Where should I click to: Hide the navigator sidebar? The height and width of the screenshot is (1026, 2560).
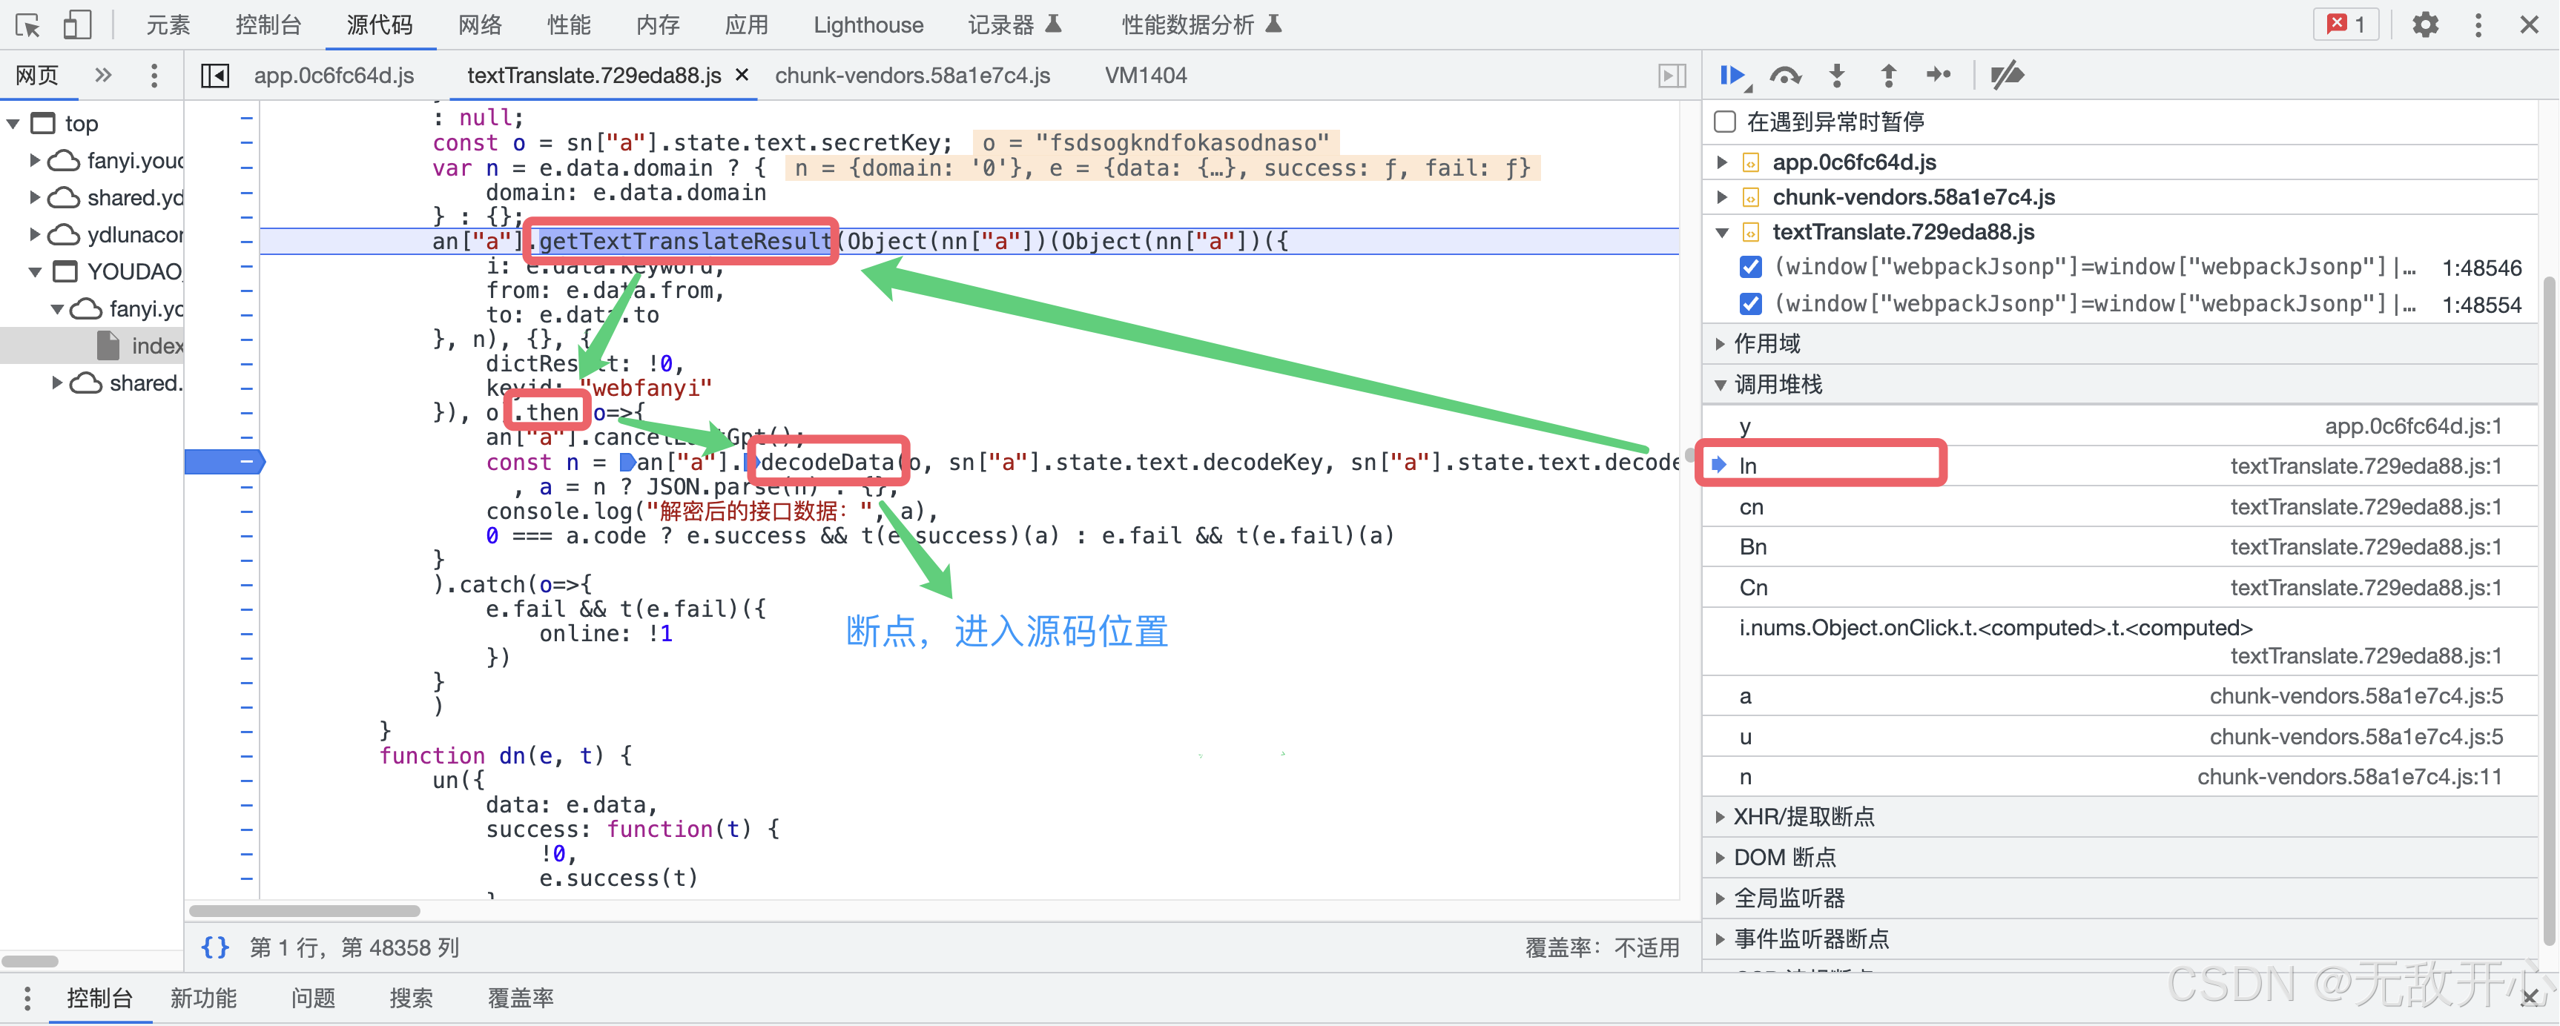[x=214, y=76]
